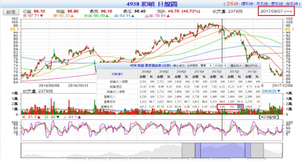The image size is (302, 161).
Task: Click the 3,113 value in 營業成本 row
Action: [x=143, y=102]
